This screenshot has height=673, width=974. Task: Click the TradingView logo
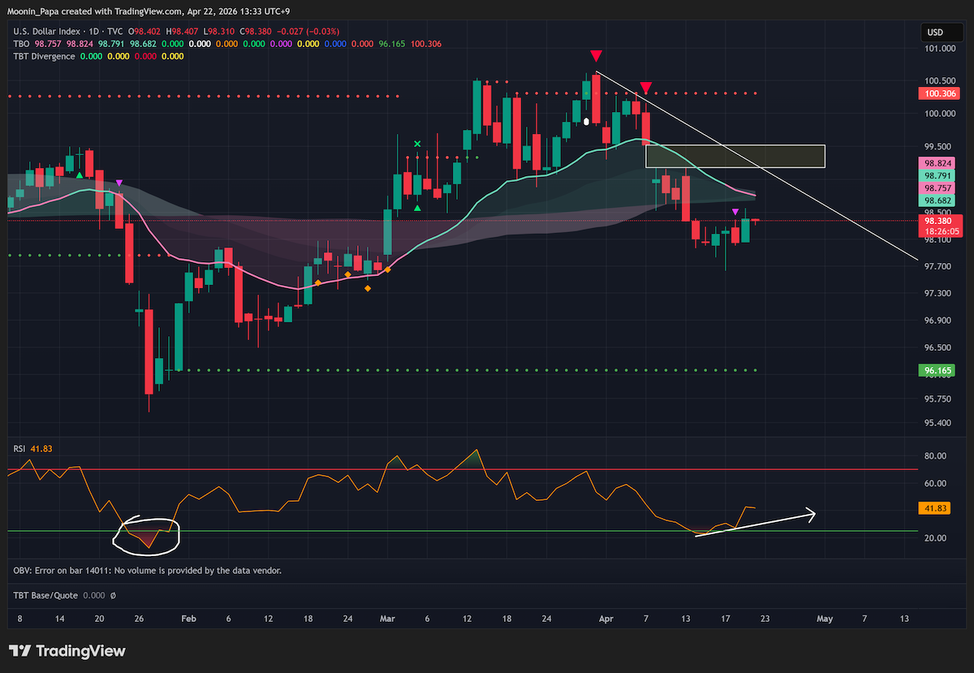click(x=67, y=651)
